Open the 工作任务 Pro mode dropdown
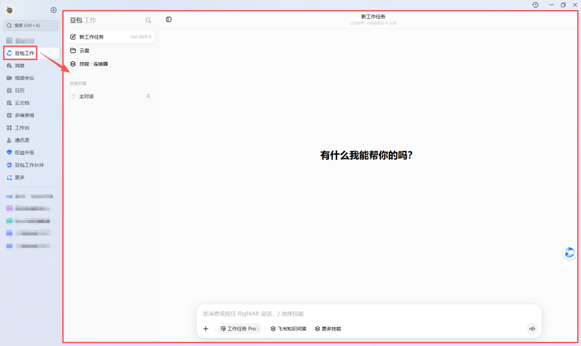Screen dimensions: 581x346 pyautogui.click(x=239, y=329)
